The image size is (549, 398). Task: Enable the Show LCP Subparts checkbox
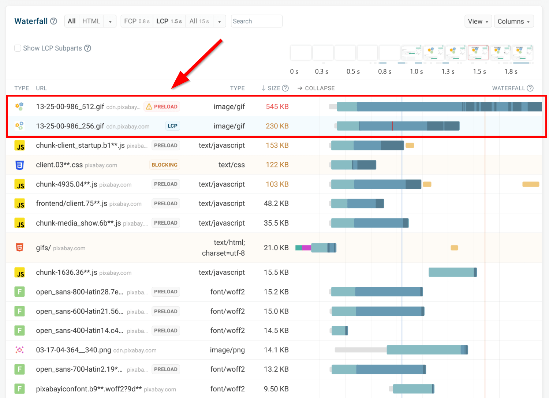pos(18,48)
